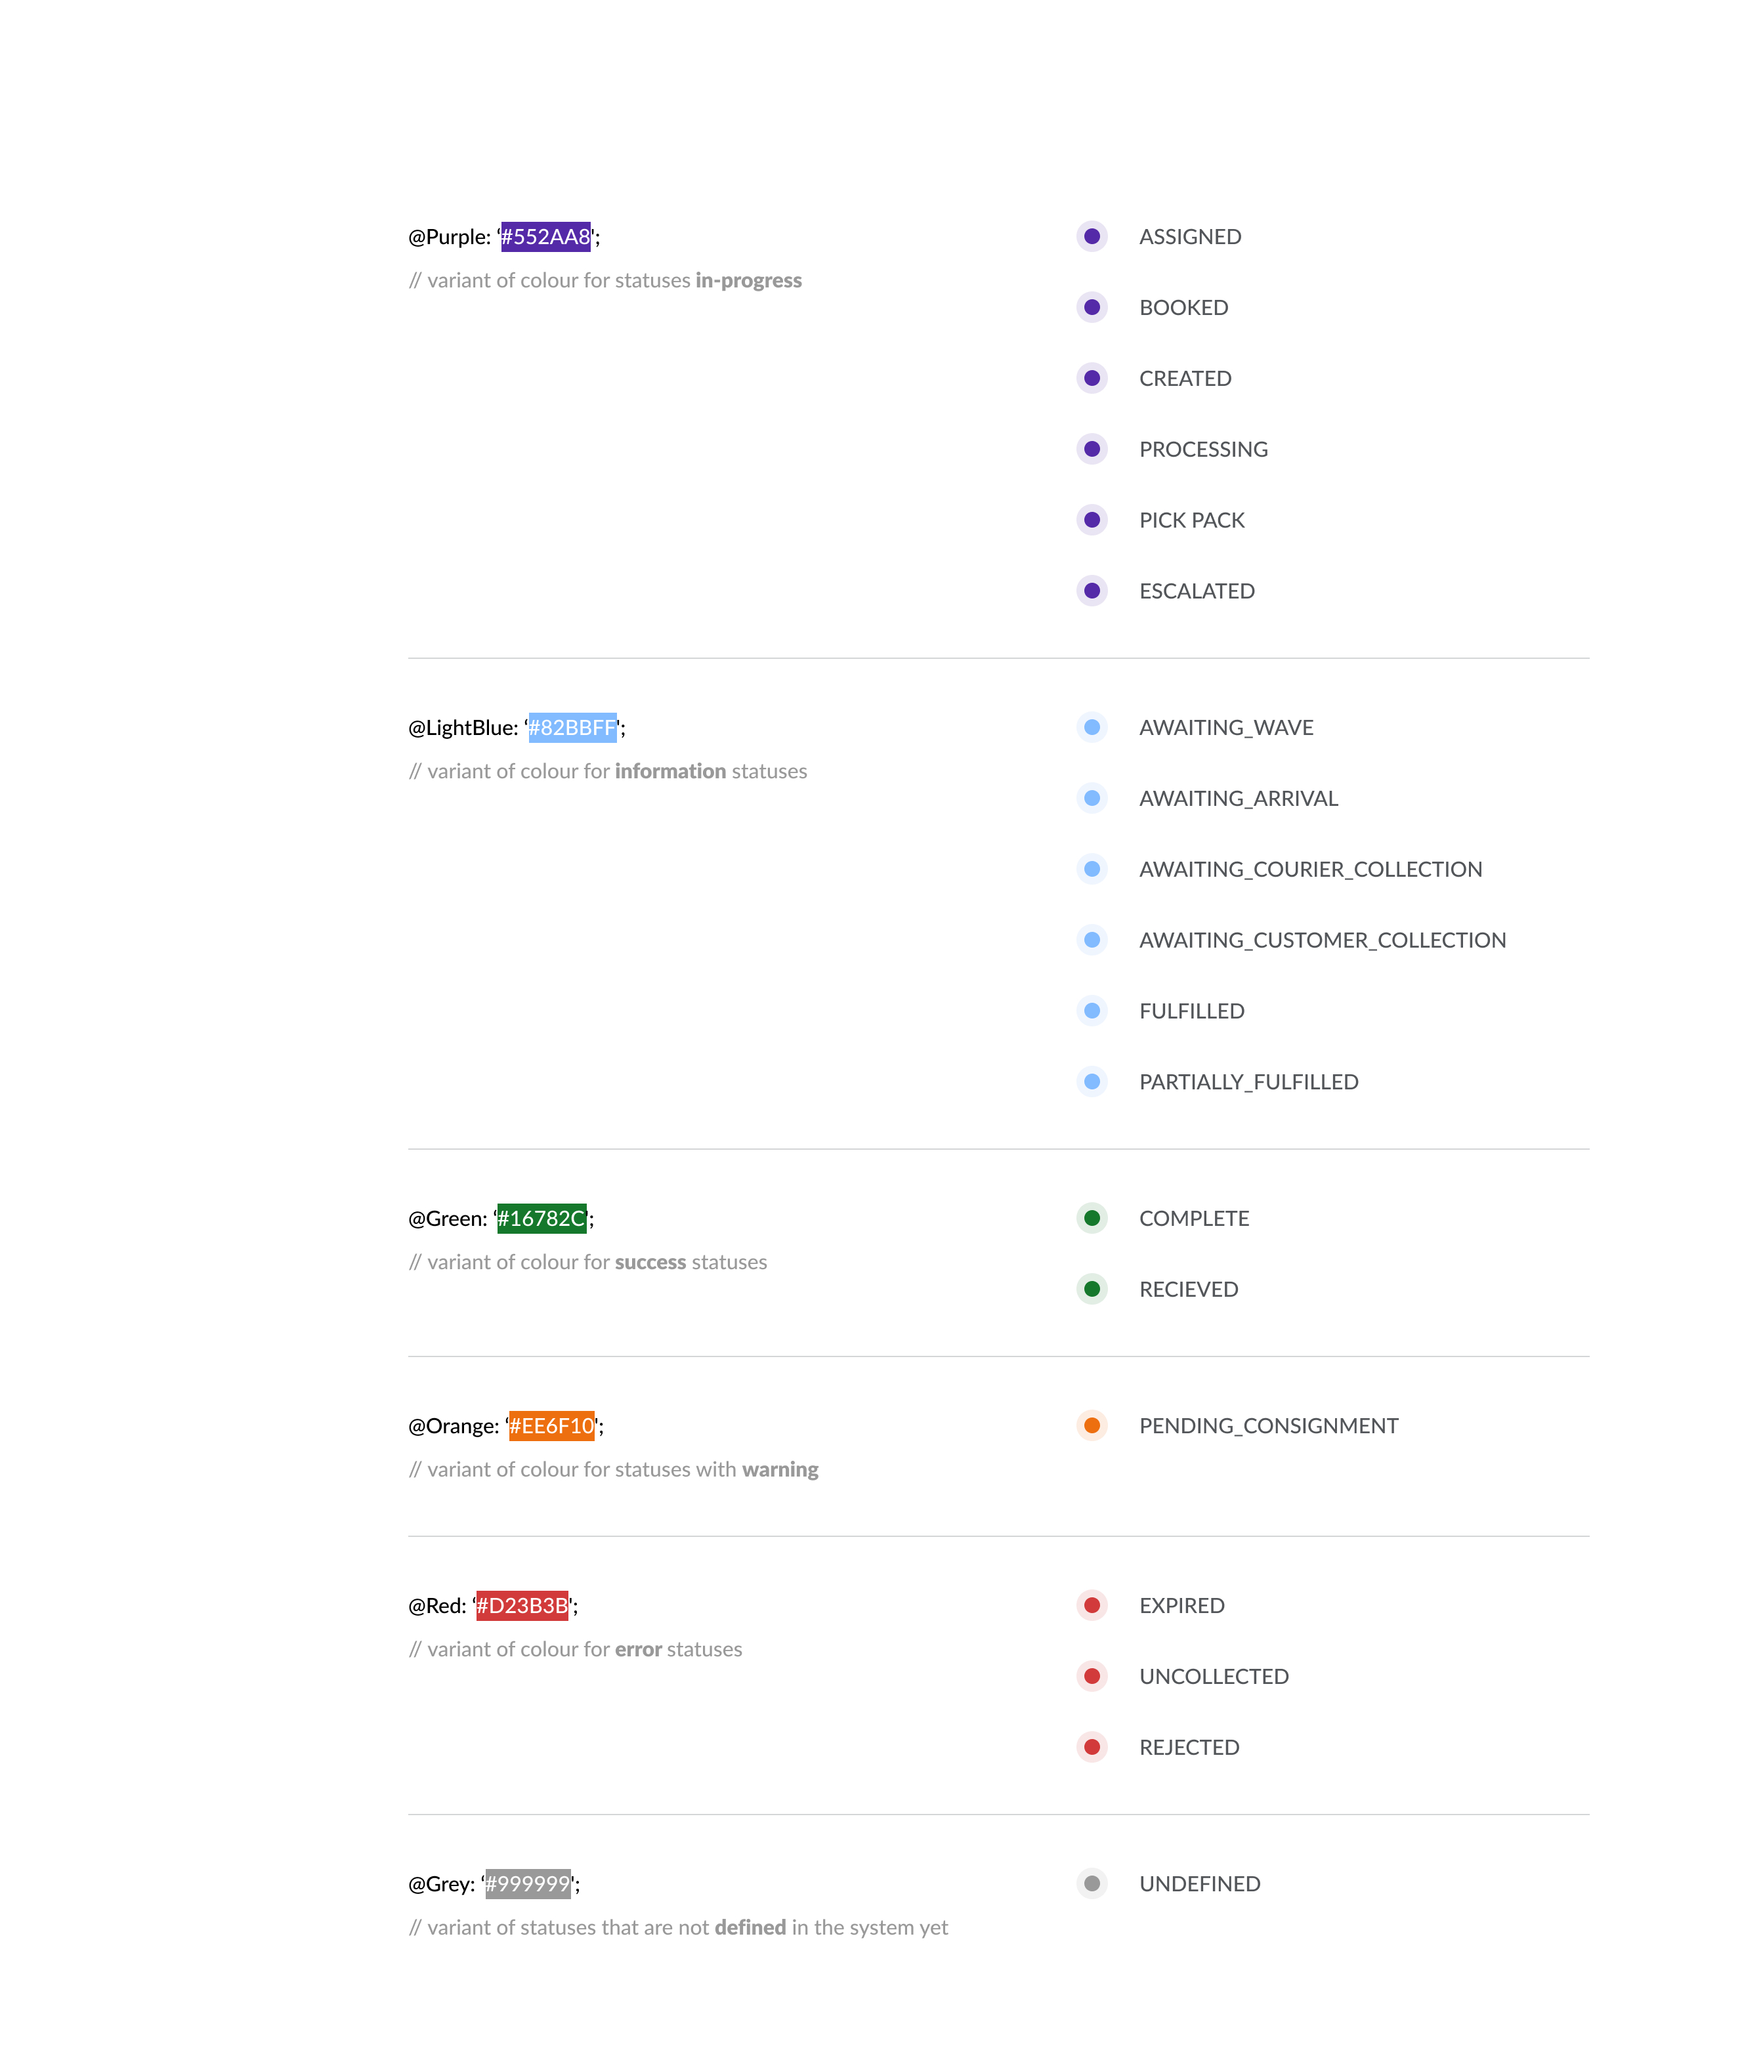Click the light blue AWAITING_WAVE dot
1742x2058 pixels.
[x=1092, y=728]
